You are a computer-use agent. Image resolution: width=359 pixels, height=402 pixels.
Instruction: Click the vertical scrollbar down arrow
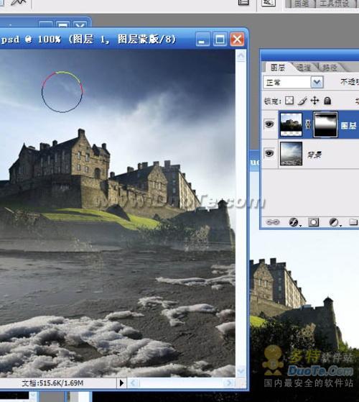(x=241, y=371)
